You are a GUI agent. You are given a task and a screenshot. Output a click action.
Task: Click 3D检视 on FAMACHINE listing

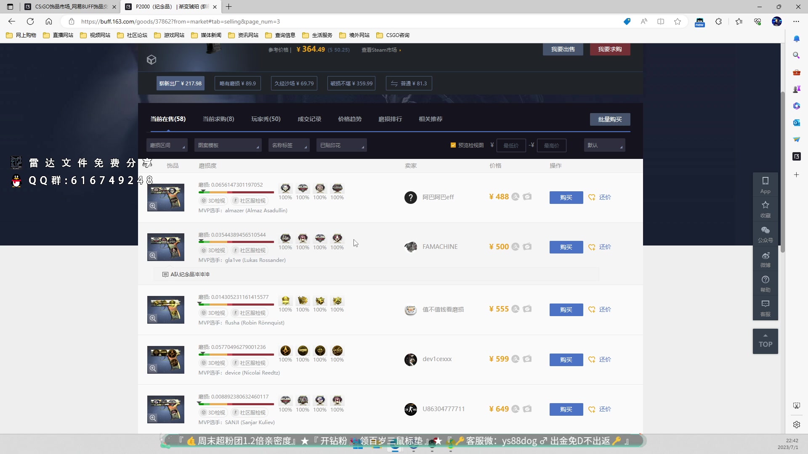(x=213, y=251)
